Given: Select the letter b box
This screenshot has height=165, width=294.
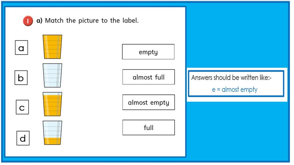Looking at the screenshot, I should (x=21, y=78).
